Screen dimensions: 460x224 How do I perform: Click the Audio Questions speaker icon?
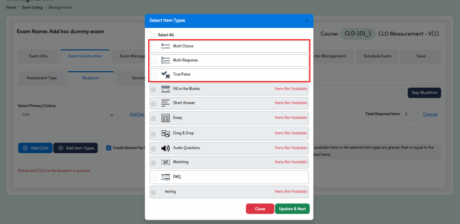point(165,148)
